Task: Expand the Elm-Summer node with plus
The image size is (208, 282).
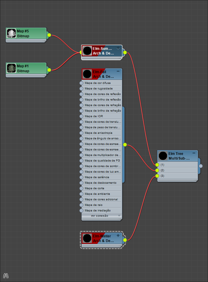Action: tap(118, 48)
